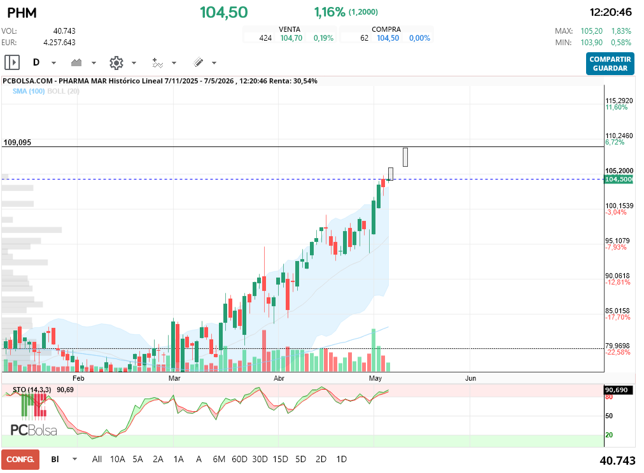Select the 30D time range

pos(260,459)
